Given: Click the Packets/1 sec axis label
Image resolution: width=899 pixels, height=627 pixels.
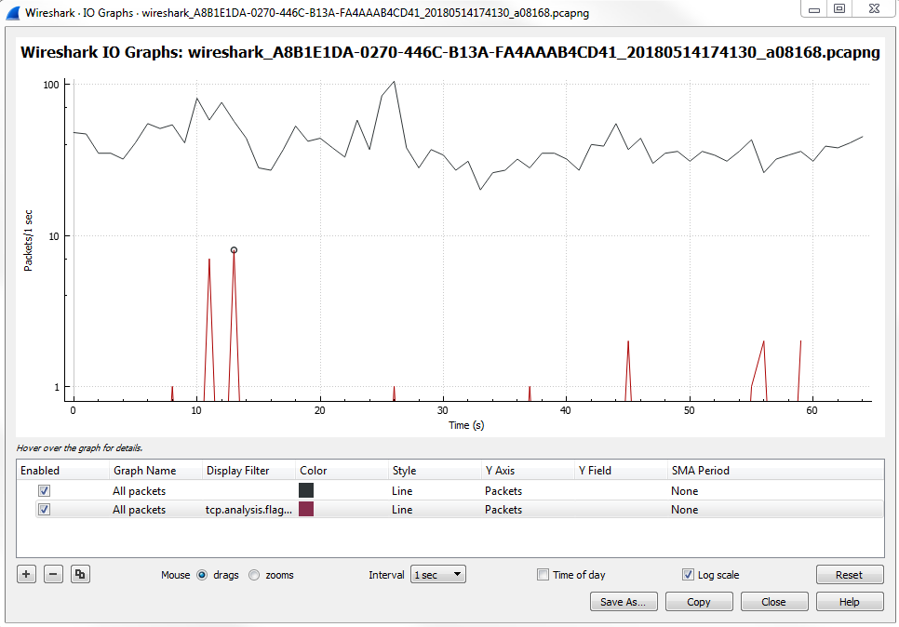Looking at the screenshot, I should click(x=28, y=241).
